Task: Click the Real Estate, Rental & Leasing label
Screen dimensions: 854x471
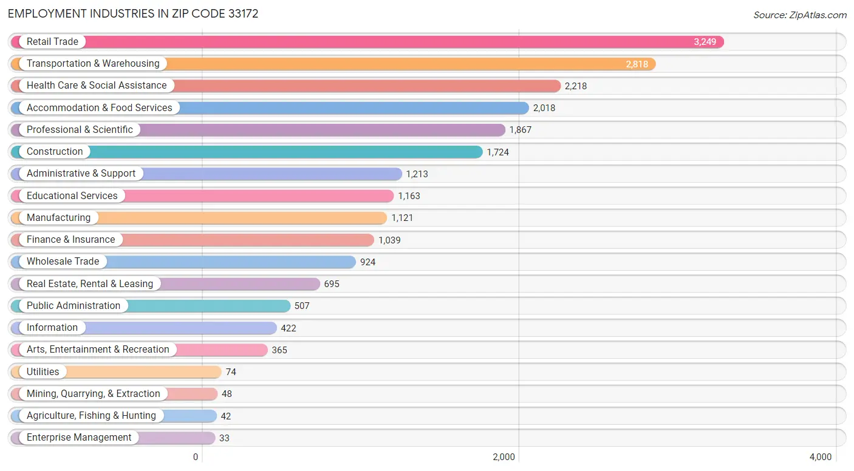Action: point(90,284)
